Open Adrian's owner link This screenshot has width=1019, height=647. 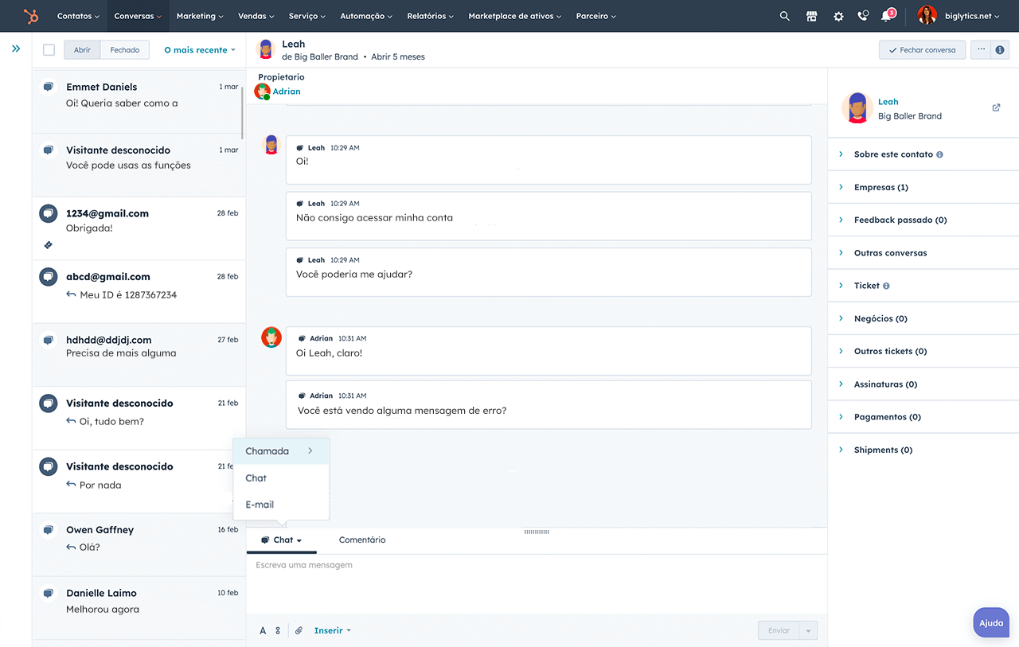click(x=287, y=92)
